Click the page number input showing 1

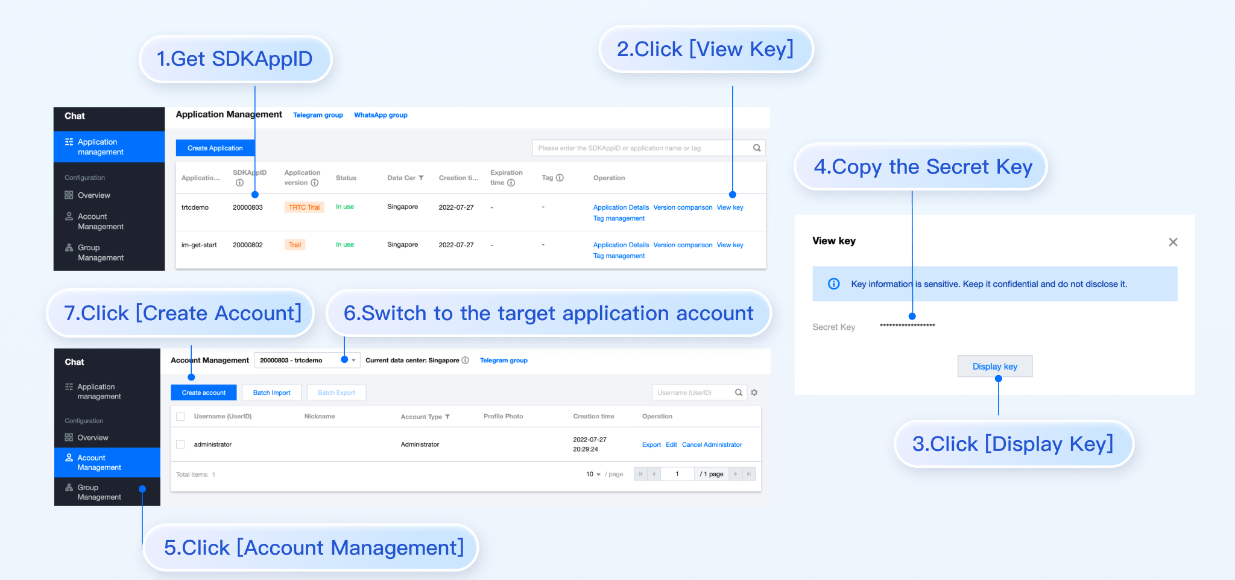point(677,474)
